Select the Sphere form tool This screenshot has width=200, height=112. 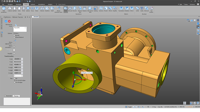pyautogui.click(x=28, y=9)
